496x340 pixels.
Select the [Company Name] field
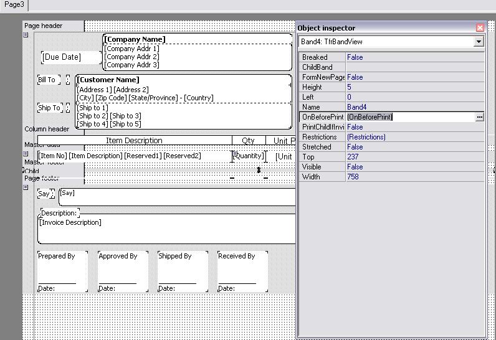[x=197, y=39]
